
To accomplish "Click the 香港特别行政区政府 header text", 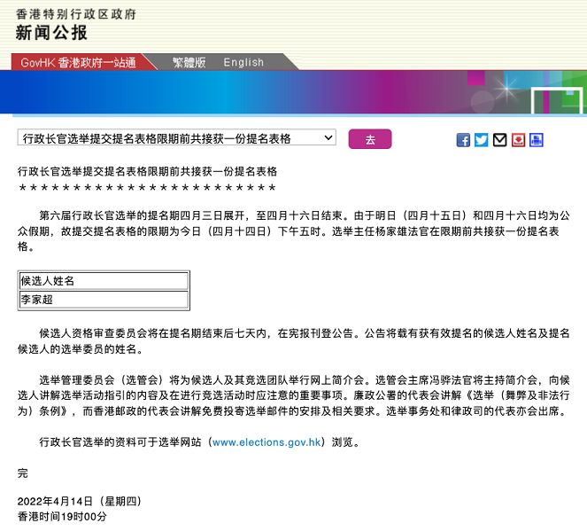I will pos(76,13).
